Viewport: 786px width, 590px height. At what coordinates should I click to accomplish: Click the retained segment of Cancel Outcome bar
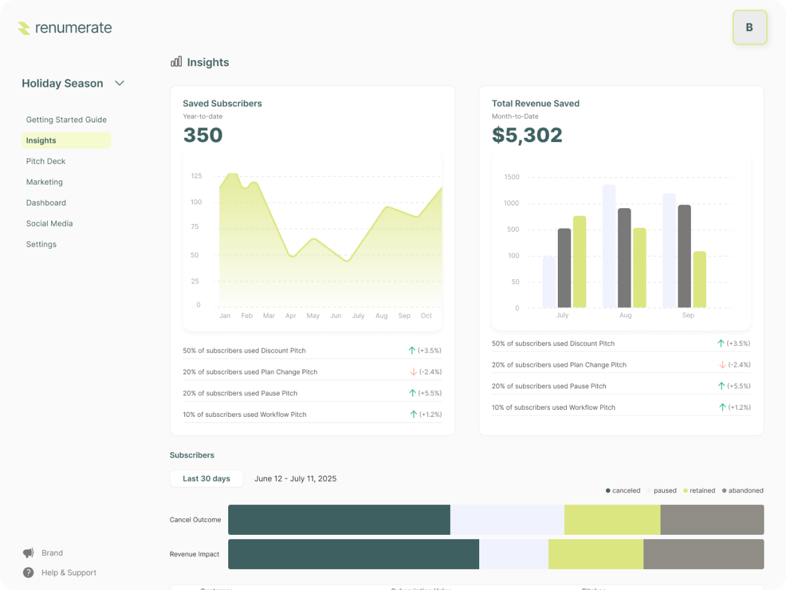point(612,520)
